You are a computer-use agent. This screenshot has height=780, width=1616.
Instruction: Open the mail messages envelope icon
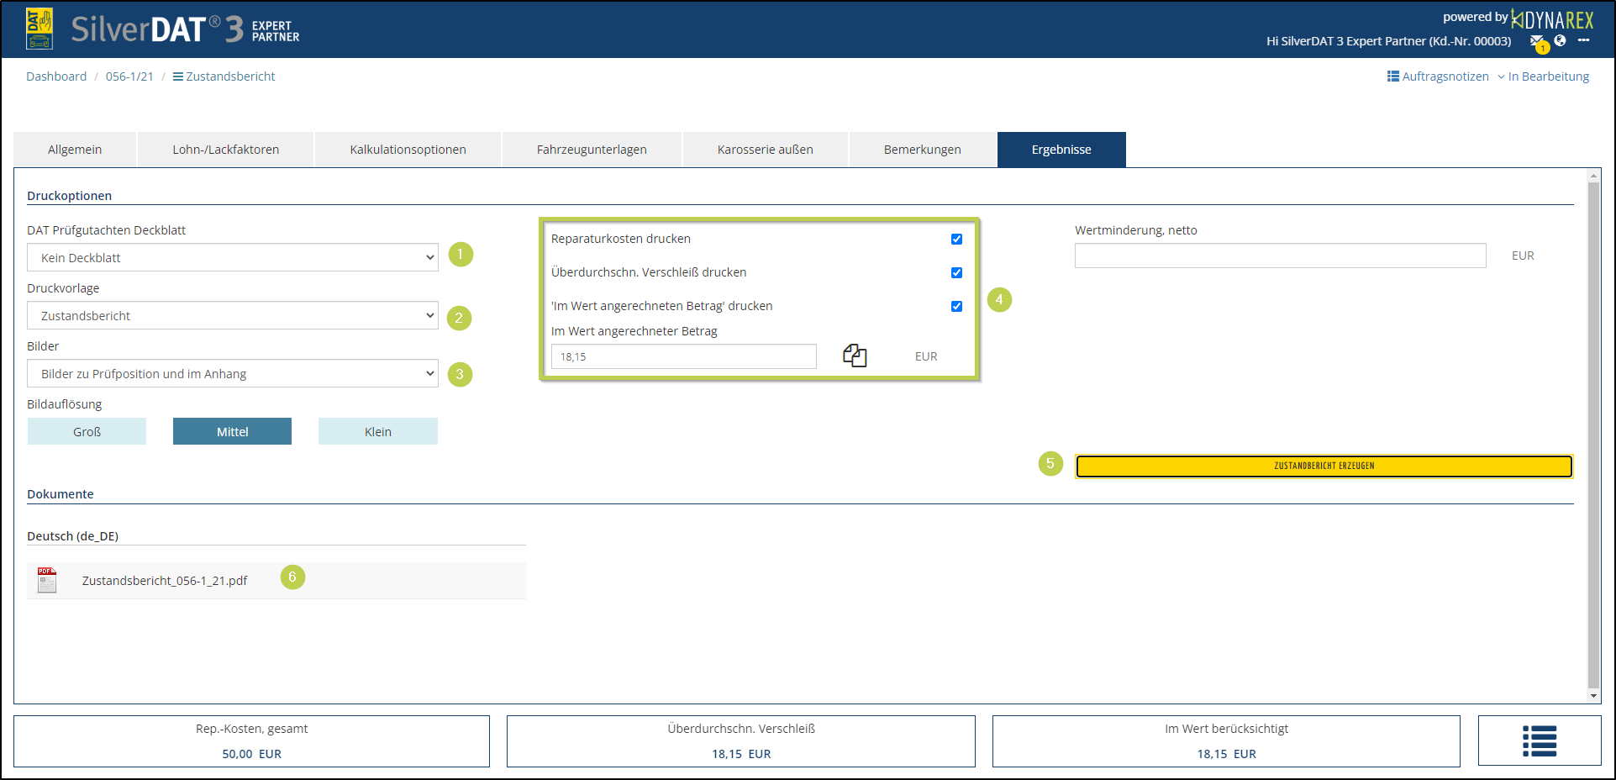(x=1536, y=40)
